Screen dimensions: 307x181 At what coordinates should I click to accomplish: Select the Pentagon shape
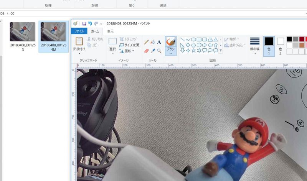tap(193, 45)
